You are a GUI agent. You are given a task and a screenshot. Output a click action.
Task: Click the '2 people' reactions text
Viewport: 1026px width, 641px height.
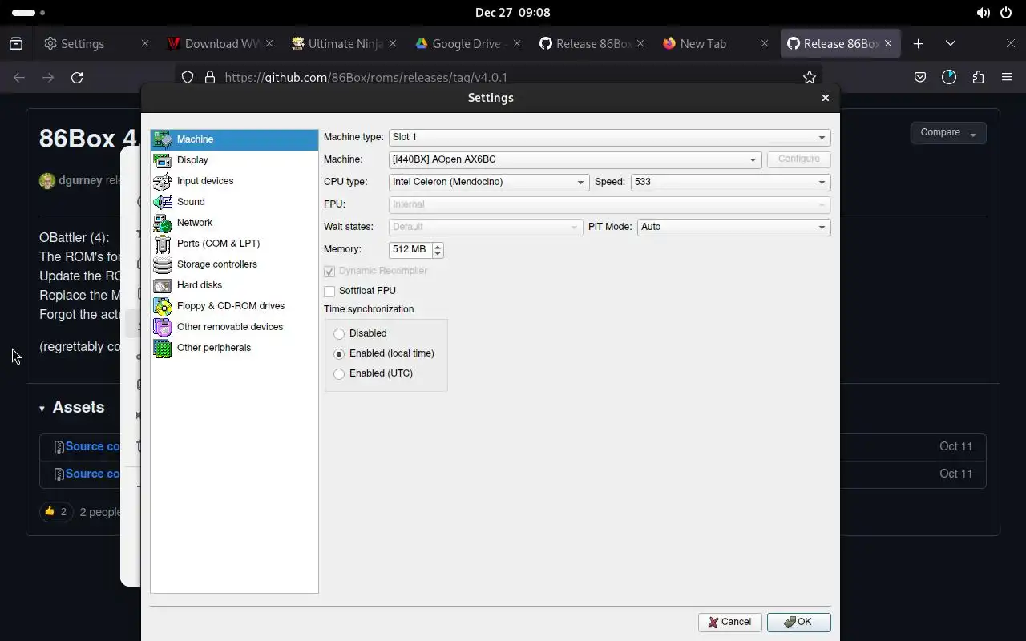click(x=100, y=512)
